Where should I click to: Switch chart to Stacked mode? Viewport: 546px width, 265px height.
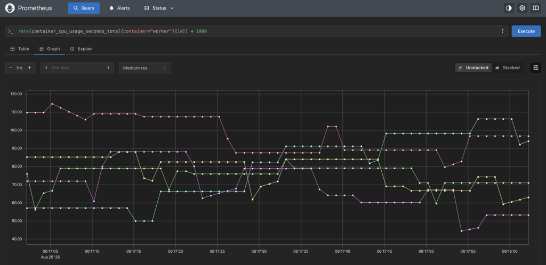508,68
